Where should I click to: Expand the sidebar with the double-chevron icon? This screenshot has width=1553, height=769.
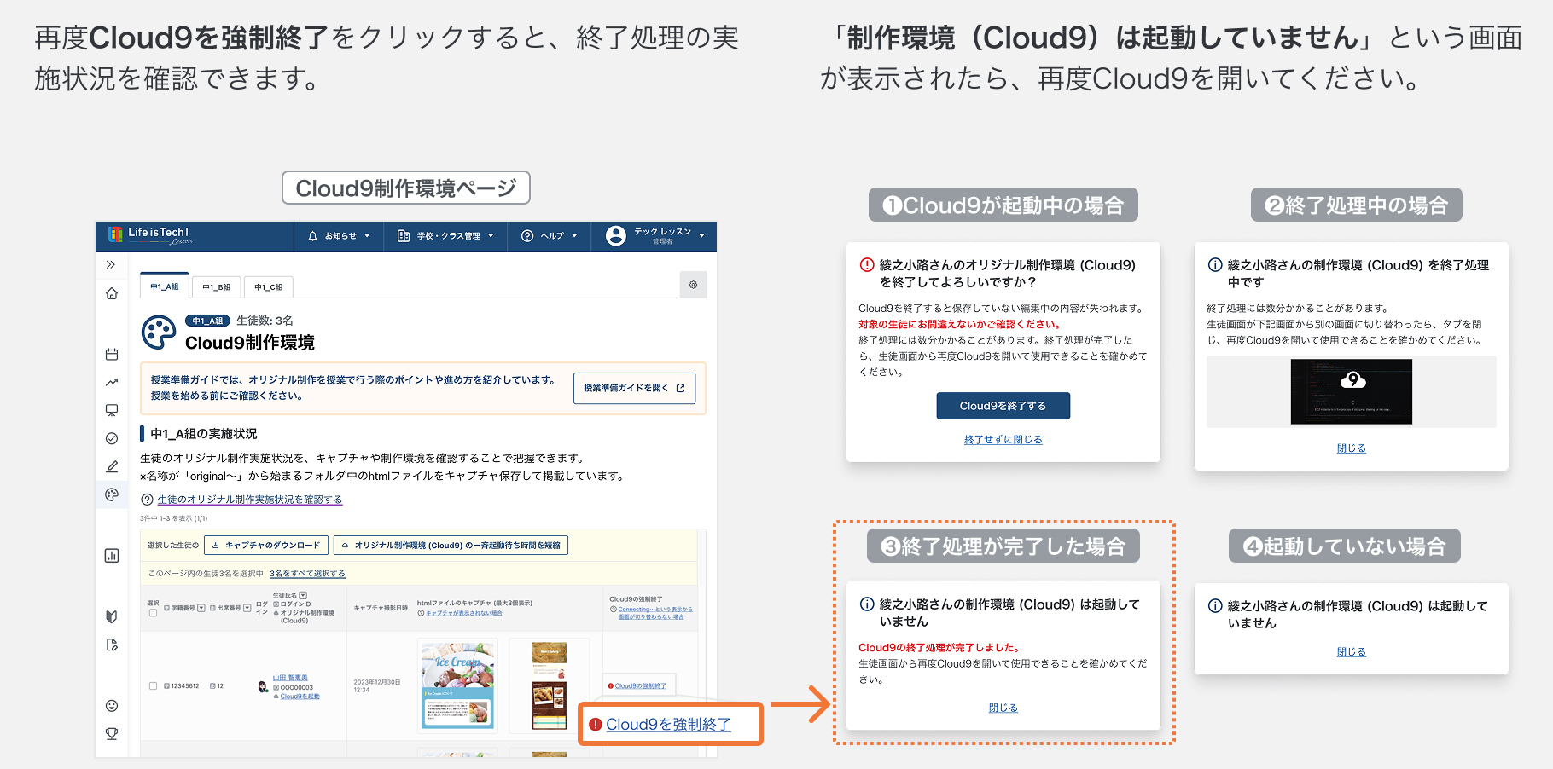pos(111,265)
